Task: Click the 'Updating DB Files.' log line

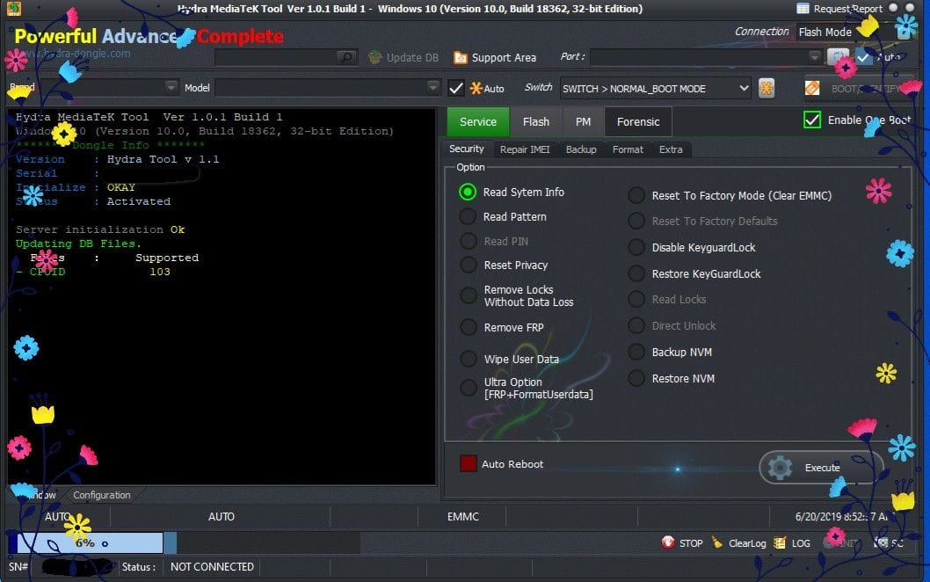Action: point(78,244)
